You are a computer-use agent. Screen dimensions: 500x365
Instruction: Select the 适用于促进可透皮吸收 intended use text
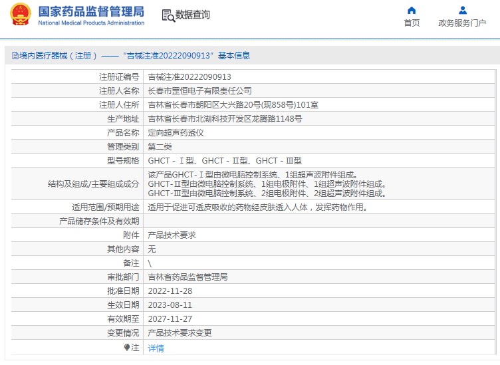pyautogui.click(x=258, y=207)
